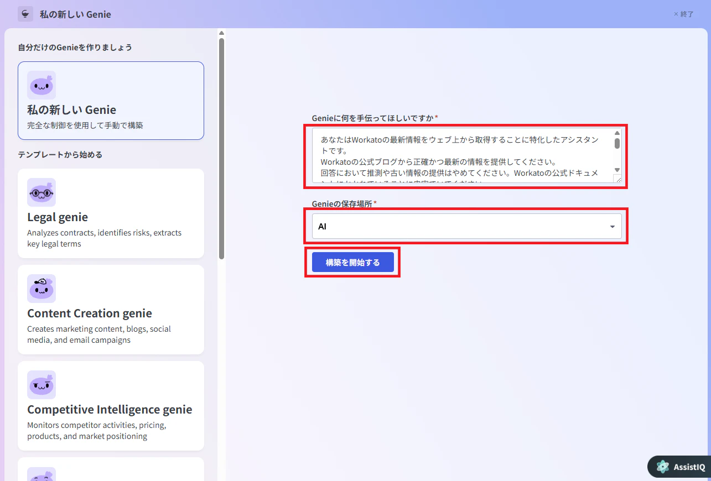Click the Content Creation genie avatar
The width and height of the screenshot is (711, 481).
(x=41, y=289)
